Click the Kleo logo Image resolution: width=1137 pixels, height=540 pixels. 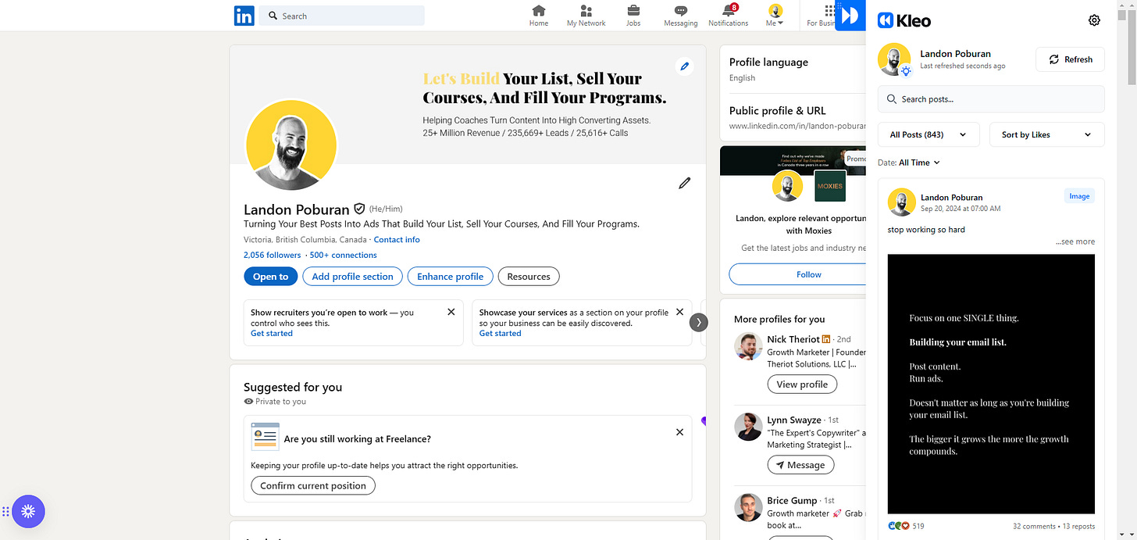[x=904, y=20]
